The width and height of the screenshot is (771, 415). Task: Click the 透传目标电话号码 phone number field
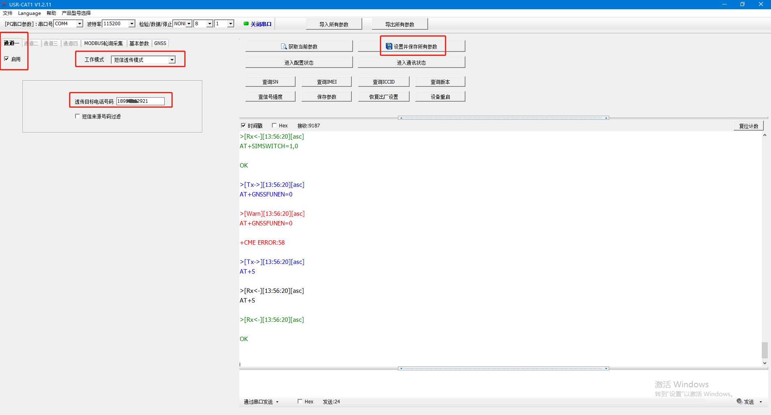[140, 101]
